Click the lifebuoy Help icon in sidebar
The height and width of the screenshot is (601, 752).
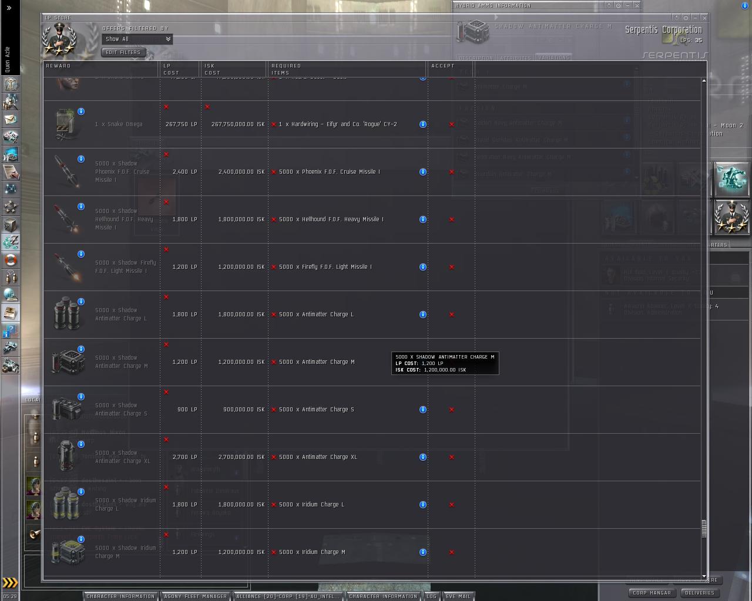coord(10,260)
